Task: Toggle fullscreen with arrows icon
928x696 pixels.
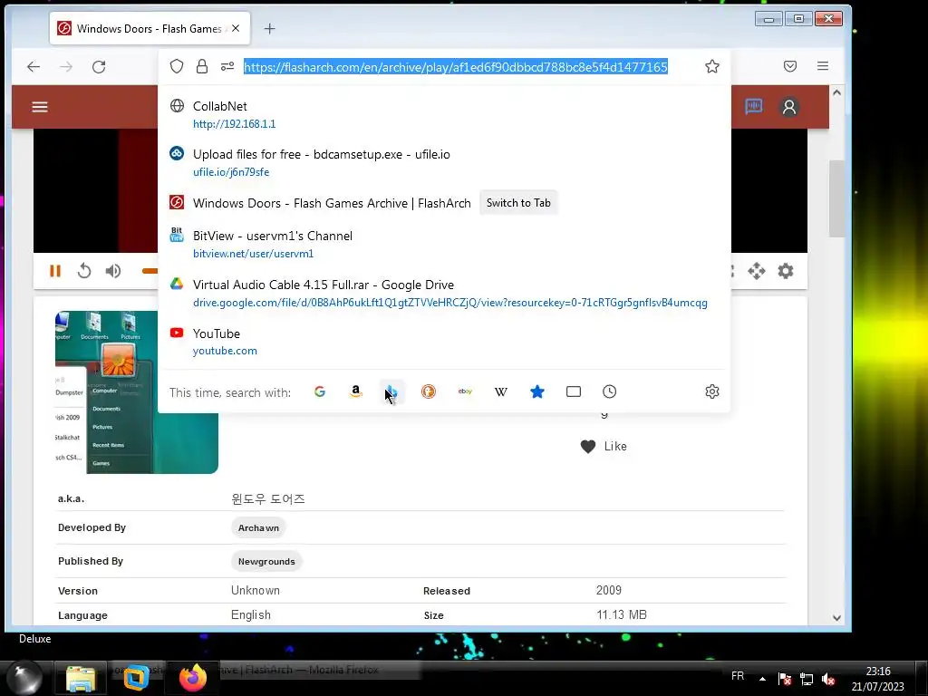Action: [757, 271]
